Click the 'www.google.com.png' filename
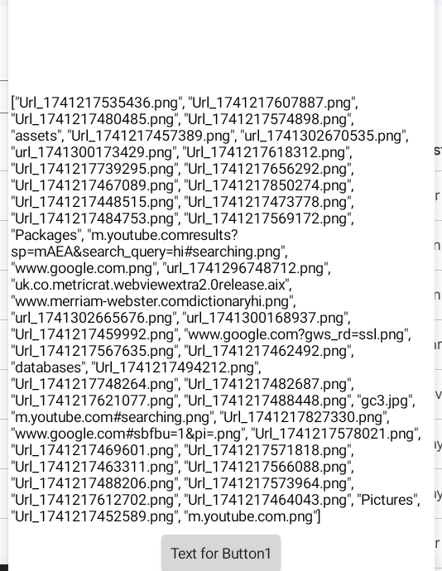The height and width of the screenshot is (571, 442). coord(84,268)
